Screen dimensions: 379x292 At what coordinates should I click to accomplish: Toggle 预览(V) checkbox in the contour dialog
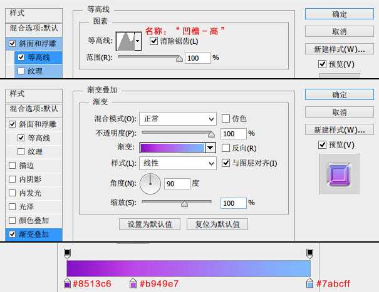pos(322,64)
